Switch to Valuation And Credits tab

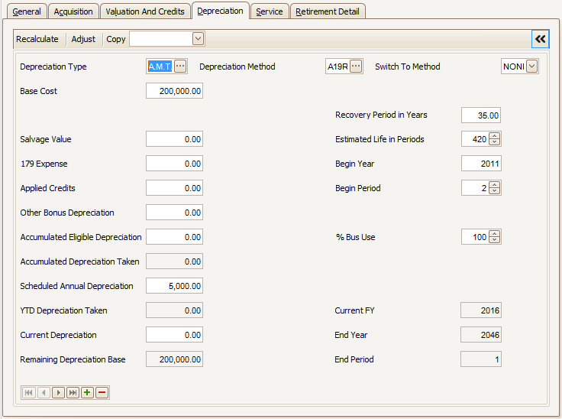point(145,11)
